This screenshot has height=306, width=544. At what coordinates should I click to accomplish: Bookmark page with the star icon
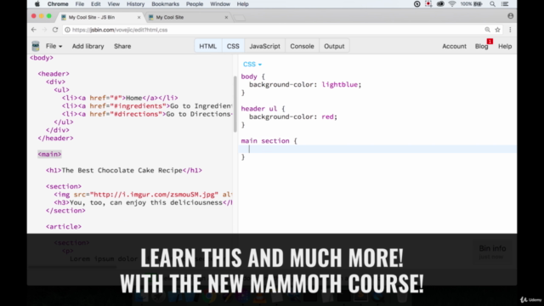click(x=497, y=30)
